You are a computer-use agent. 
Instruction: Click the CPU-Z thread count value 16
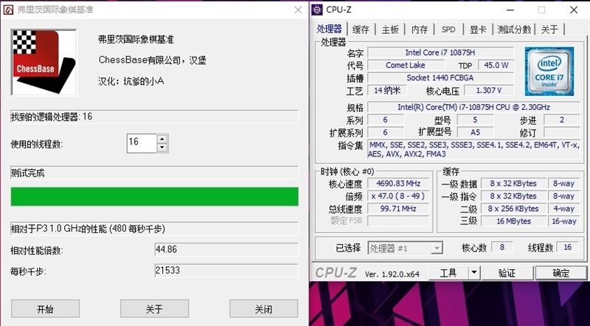click(567, 247)
